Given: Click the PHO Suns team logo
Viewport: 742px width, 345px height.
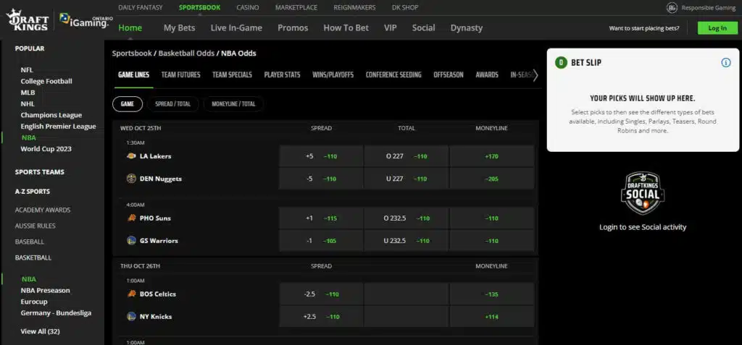Looking at the screenshot, I should coord(132,218).
